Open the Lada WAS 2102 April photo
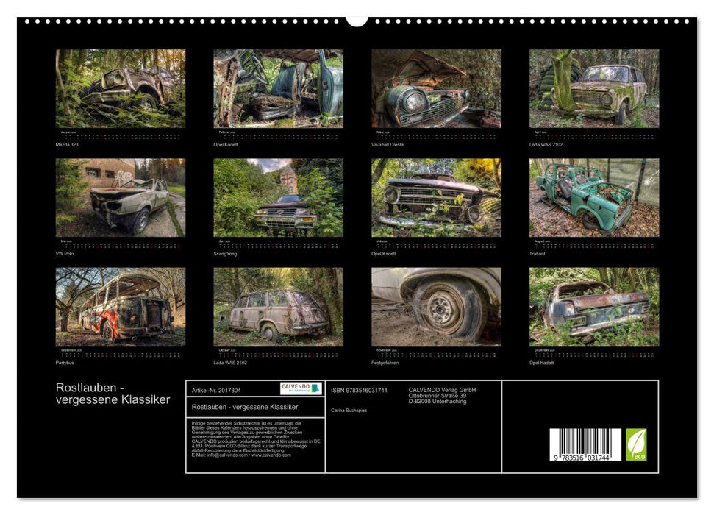 pyautogui.click(x=594, y=89)
